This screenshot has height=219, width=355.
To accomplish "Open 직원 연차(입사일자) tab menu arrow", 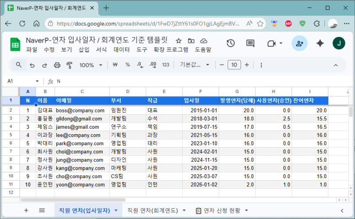I will pos(116,211).
